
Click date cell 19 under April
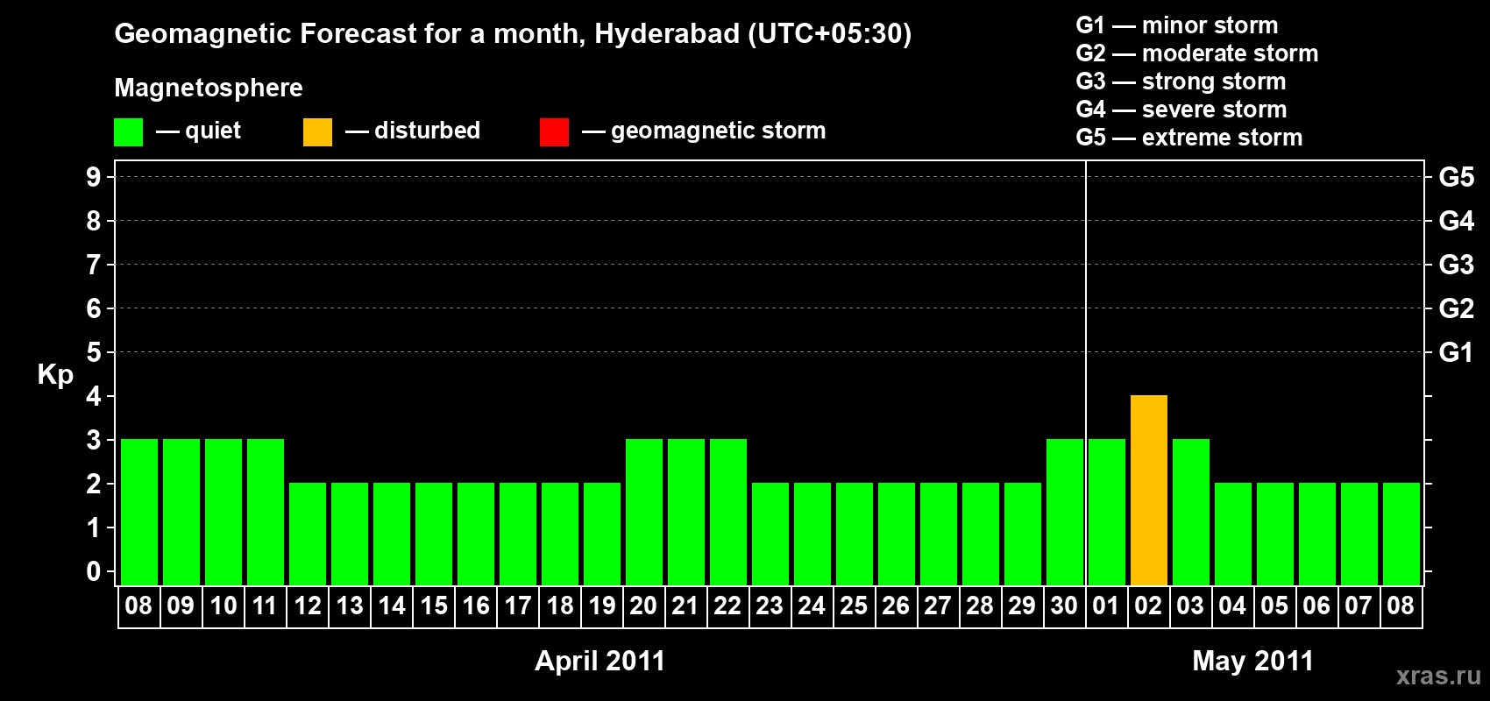coord(602,606)
